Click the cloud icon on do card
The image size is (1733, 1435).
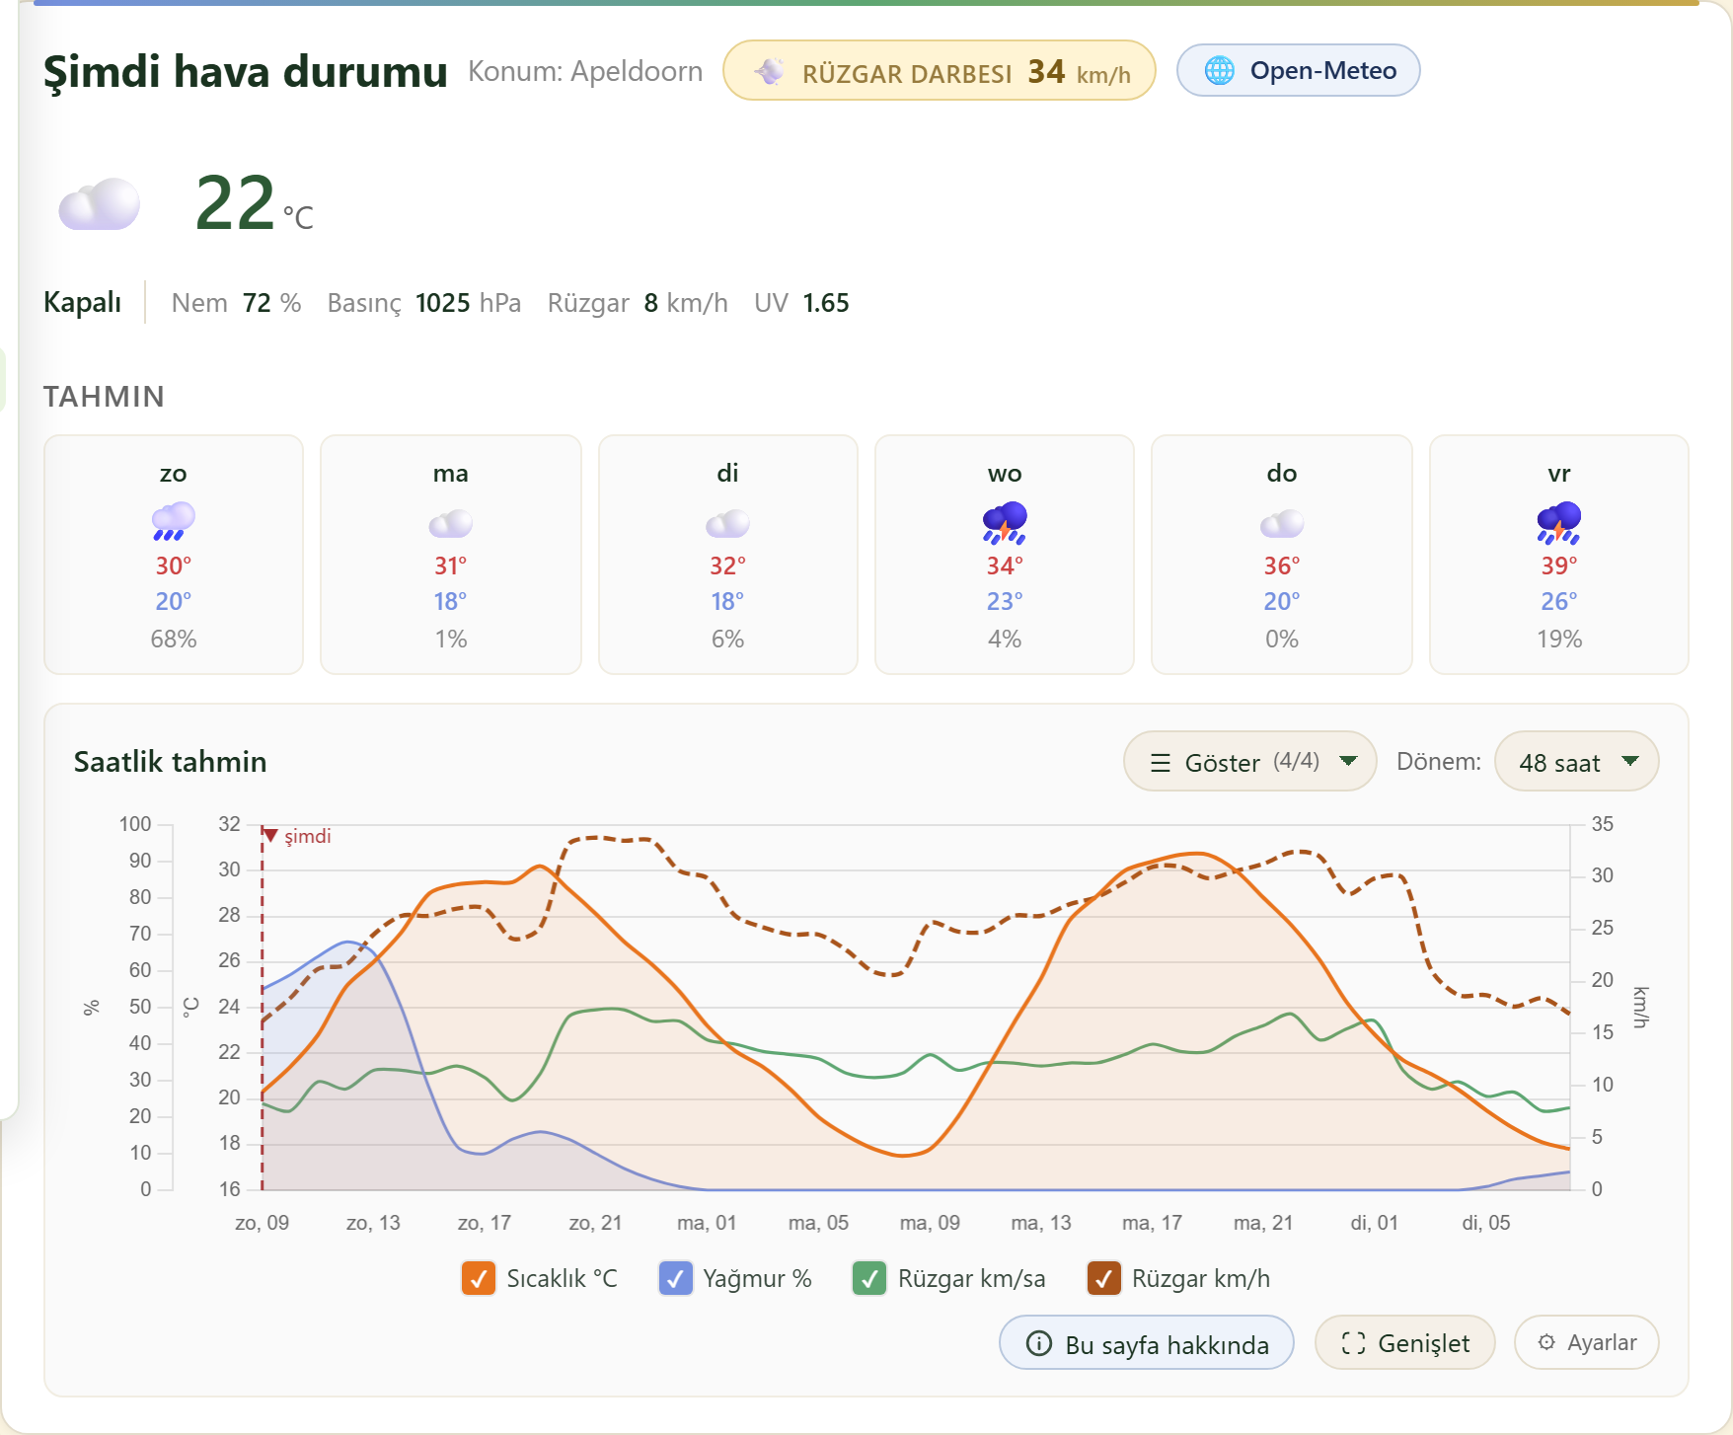1282,523
